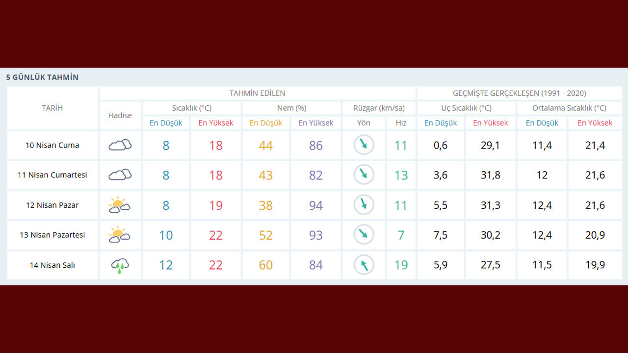Select partly sunny icon for 13 Nisan Pazartesi
The height and width of the screenshot is (353, 628).
tap(119, 235)
